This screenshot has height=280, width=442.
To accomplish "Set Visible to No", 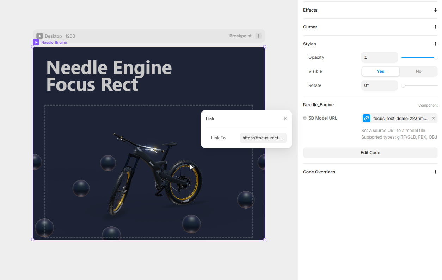I will click(418, 71).
